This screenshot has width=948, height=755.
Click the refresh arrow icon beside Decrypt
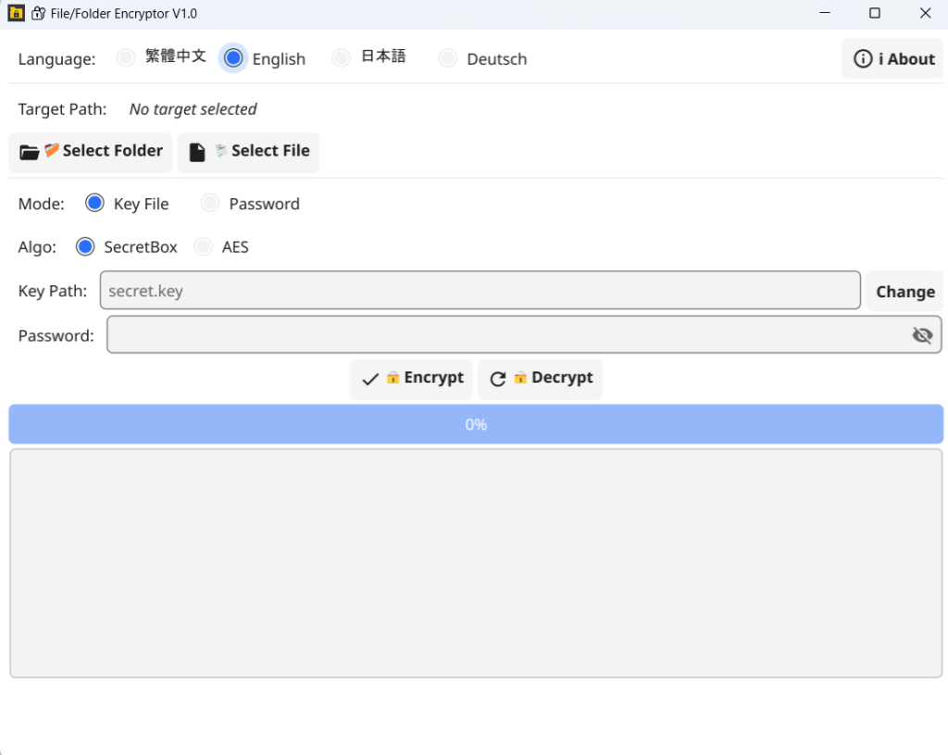pyautogui.click(x=498, y=379)
